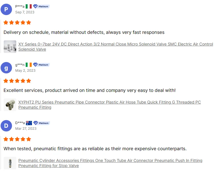This screenshot has width=217, height=171.
Task: Click solenoid valve product thumbnail
Action: pos(10,47)
